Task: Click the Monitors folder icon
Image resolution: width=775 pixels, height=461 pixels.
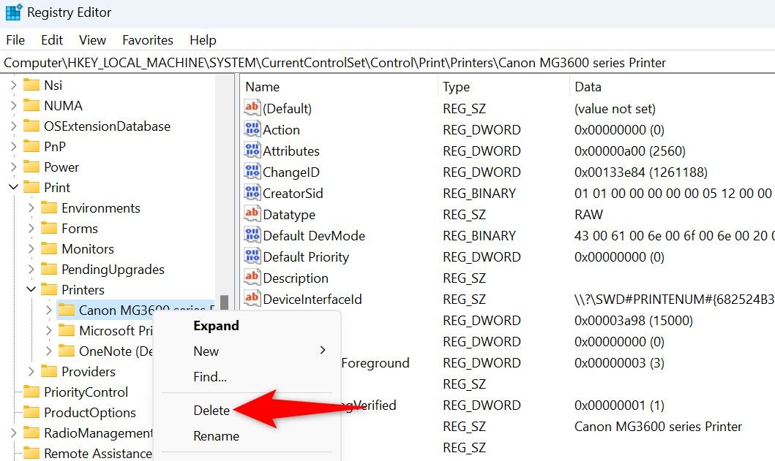Action: pos(49,248)
